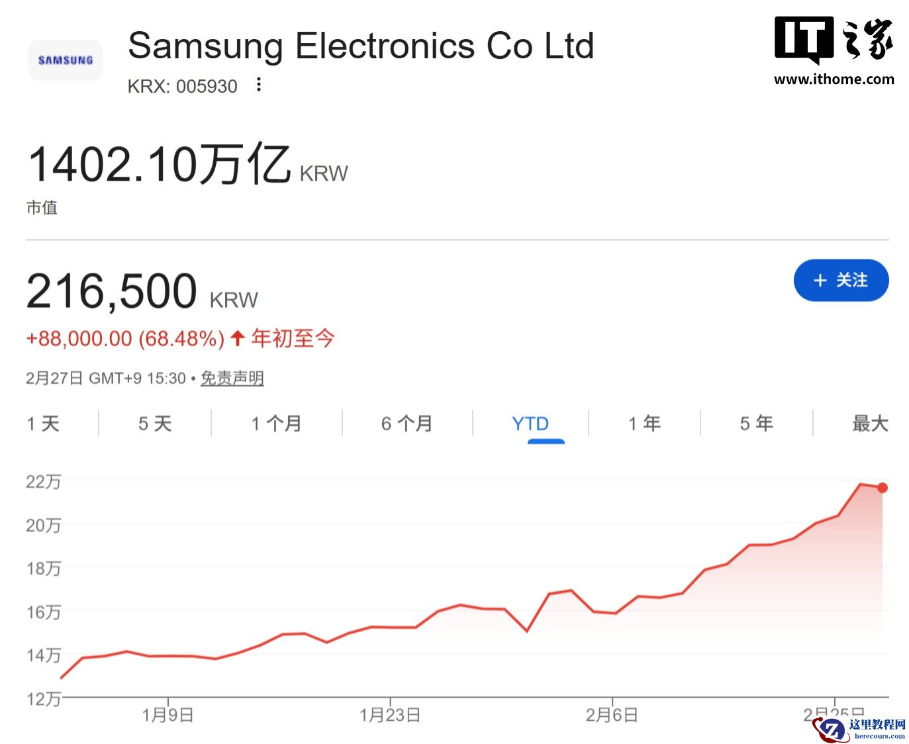Click the 1月23日 date axis label
This screenshot has width=909, height=744.
click(390, 715)
